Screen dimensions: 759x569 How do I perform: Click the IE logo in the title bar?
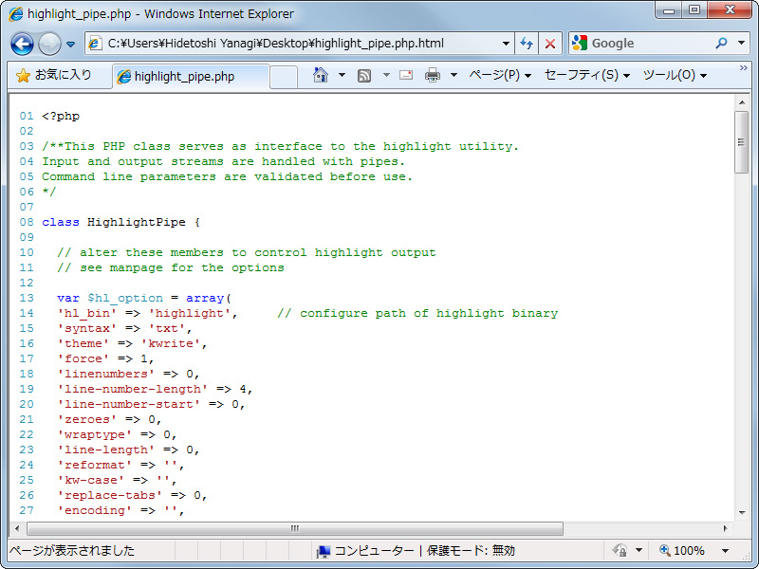click(x=15, y=13)
